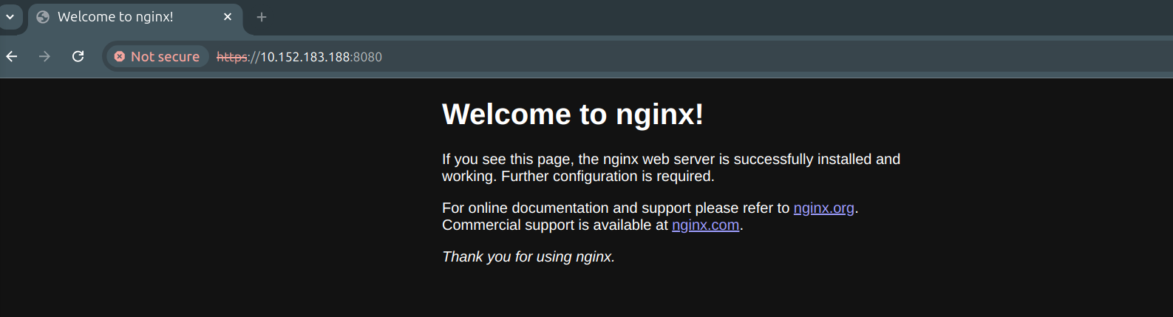Click the empty tab strip beside the new tab button

(x=665, y=17)
